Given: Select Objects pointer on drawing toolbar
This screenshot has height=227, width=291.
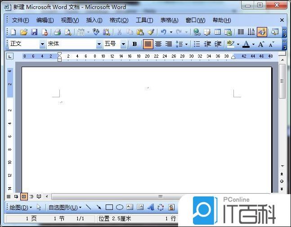Looking at the screenshot, I should pyautogui.click(x=39, y=207).
